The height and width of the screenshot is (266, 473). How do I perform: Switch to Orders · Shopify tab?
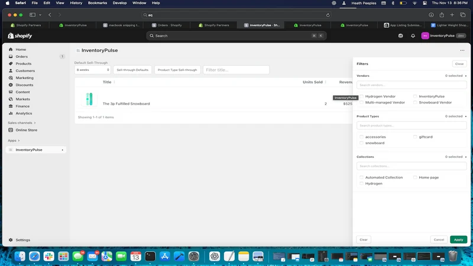[x=167, y=25]
